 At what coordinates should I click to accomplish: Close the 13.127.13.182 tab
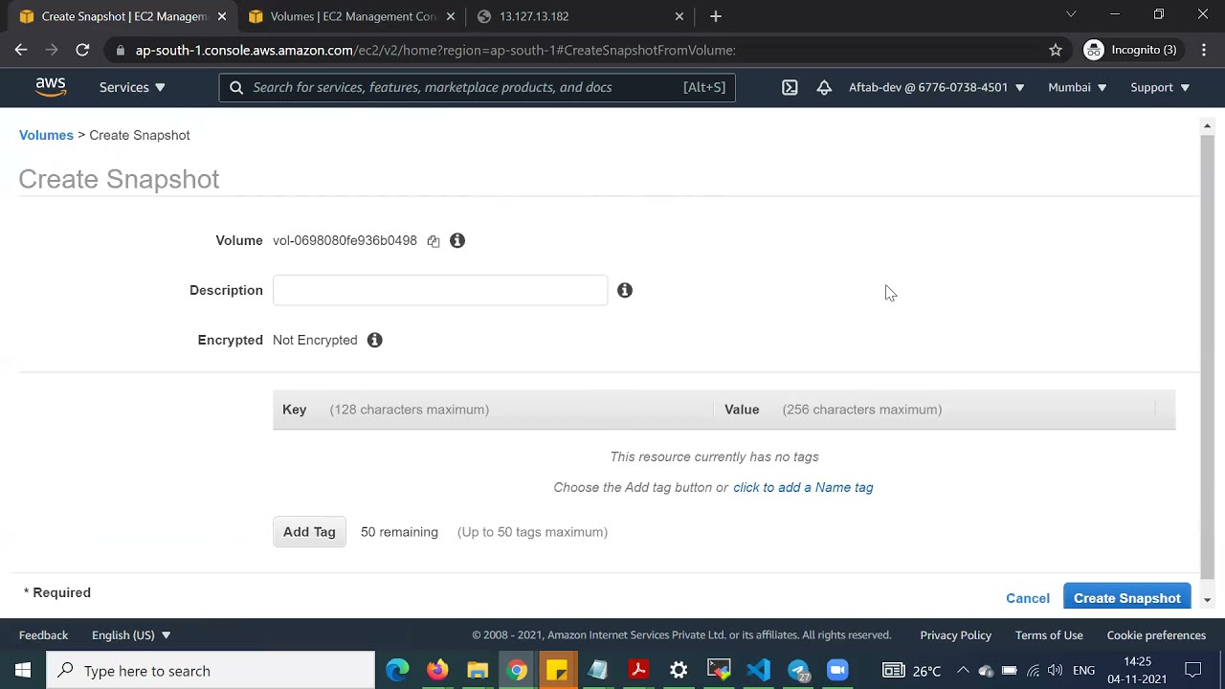tap(679, 16)
